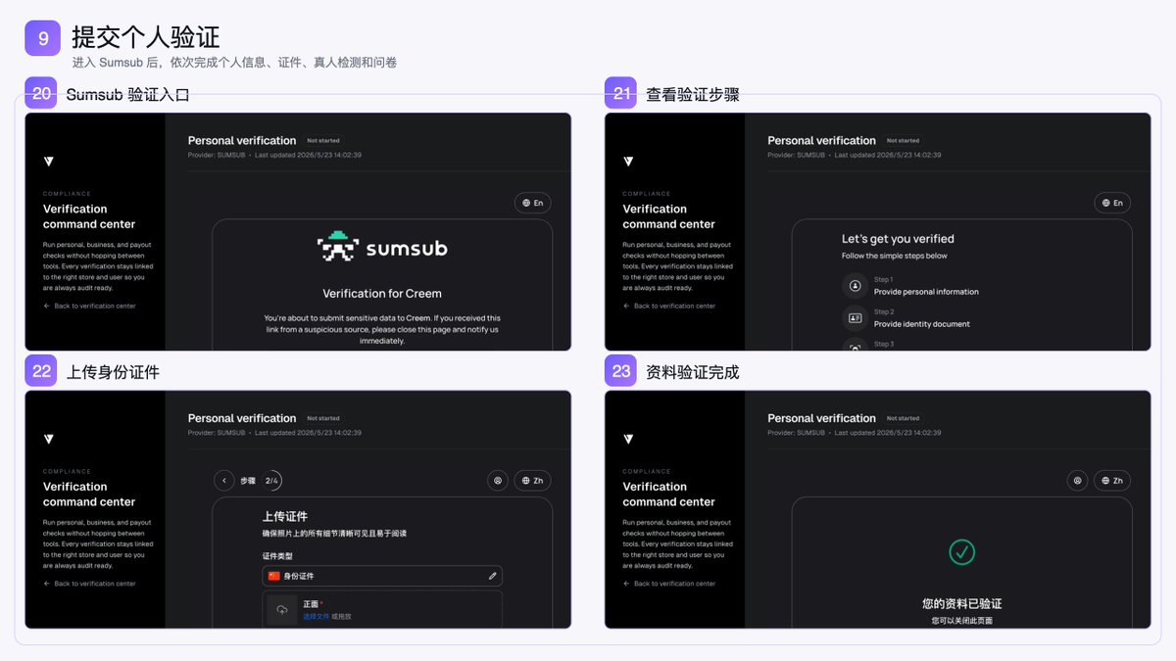This screenshot has width=1176, height=661.
Task: Click the Not started badge in 上传身份证件
Action: [323, 418]
